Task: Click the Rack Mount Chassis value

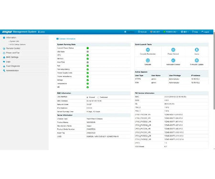Action: click(x=95, y=119)
